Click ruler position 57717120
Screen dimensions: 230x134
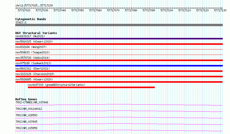202,10
